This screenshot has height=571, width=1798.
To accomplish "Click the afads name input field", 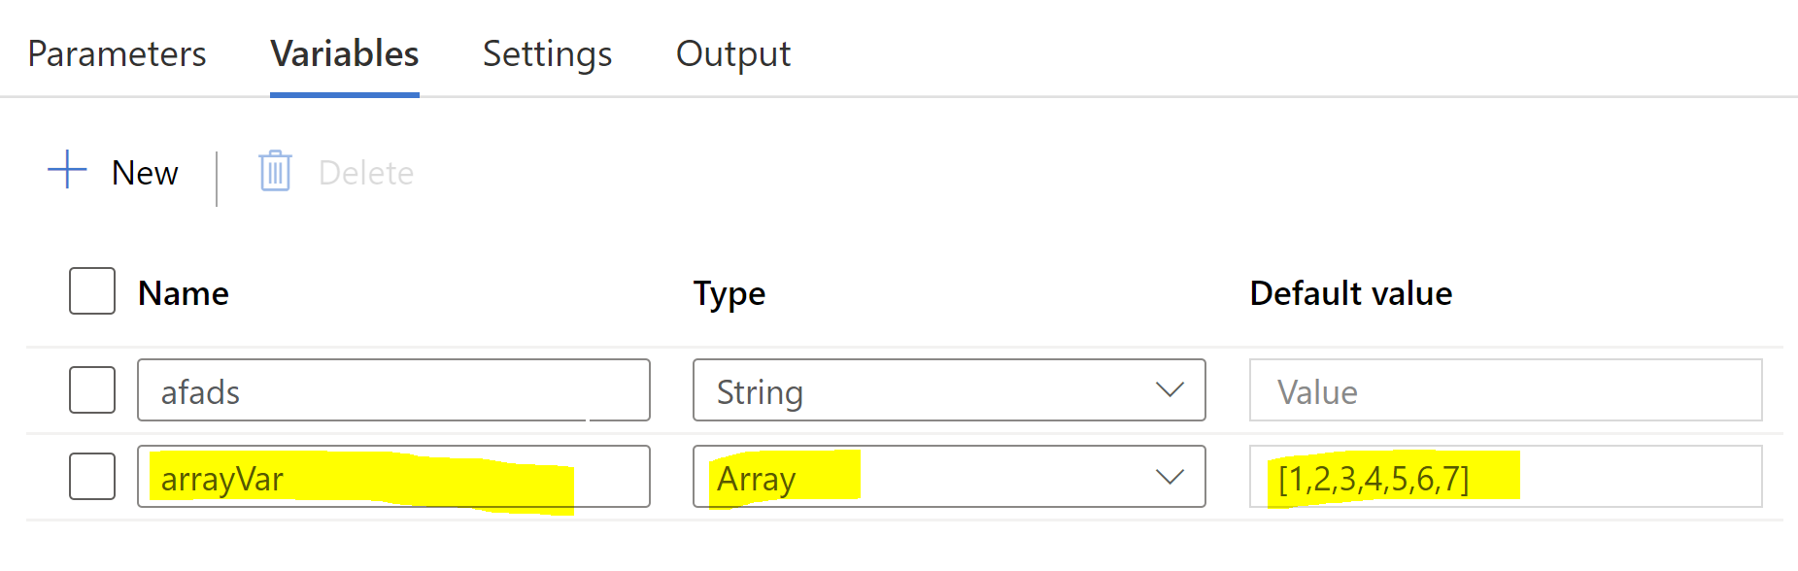I will click(393, 390).
